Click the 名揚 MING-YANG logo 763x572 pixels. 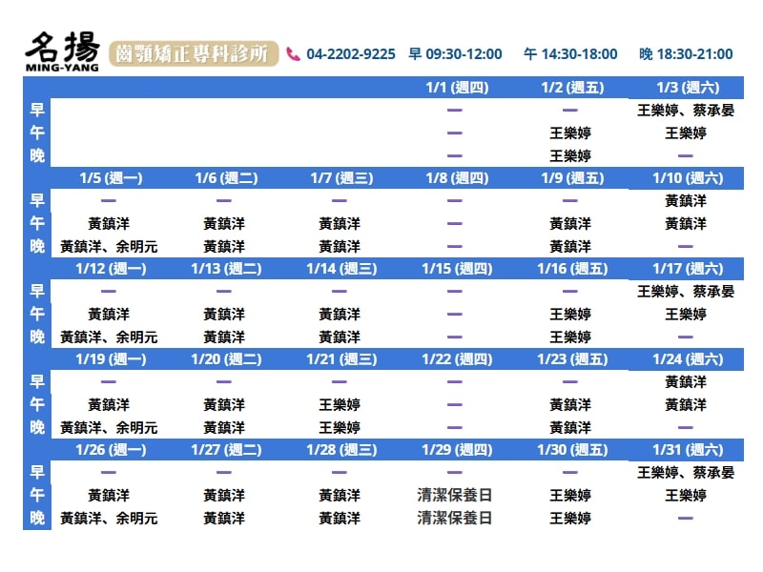pos(63,52)
